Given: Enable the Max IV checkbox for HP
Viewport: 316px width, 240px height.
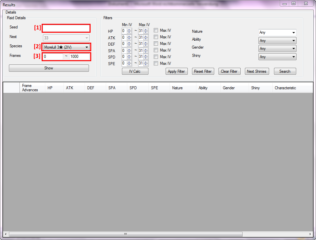Looking at the screenshot, I should pyautogui.click(x=156, y=30).
